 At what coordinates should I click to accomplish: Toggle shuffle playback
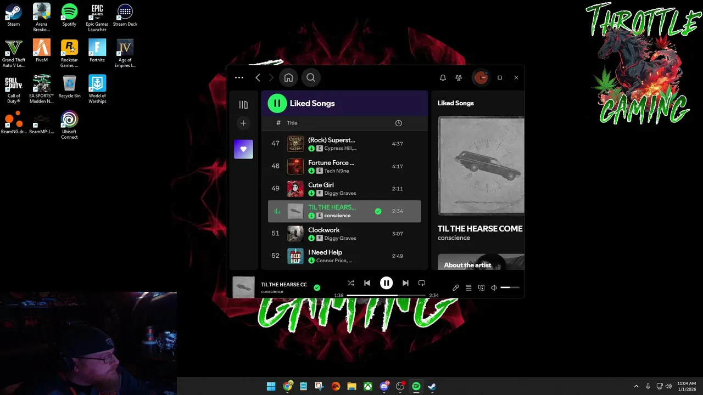pos(351,283)
